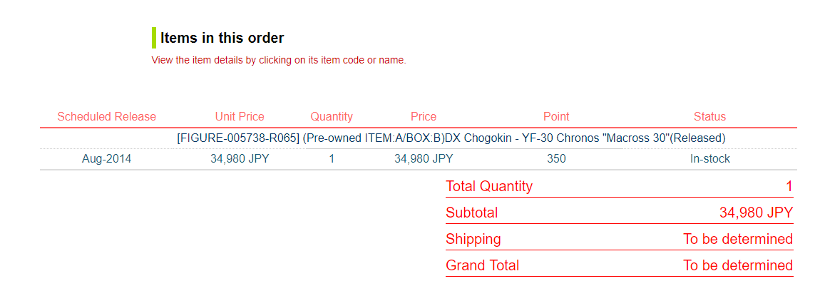Image resolution: width=820 pixels, height=286 pixels.
Task: Click the Scheduled Release column header
Action: 107,116
